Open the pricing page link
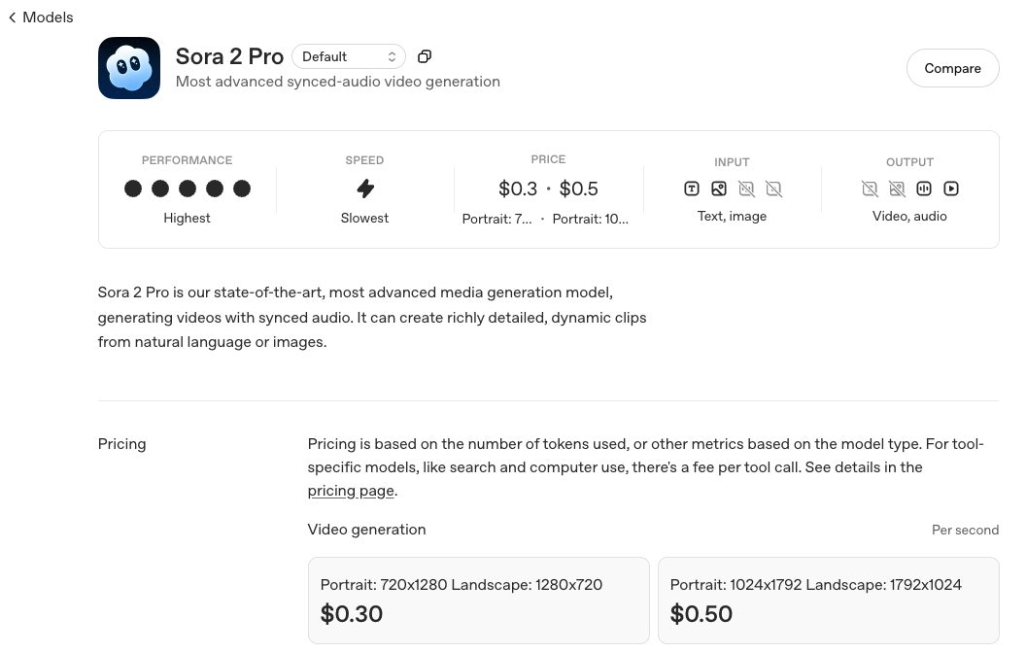 [x=351, y=491]
